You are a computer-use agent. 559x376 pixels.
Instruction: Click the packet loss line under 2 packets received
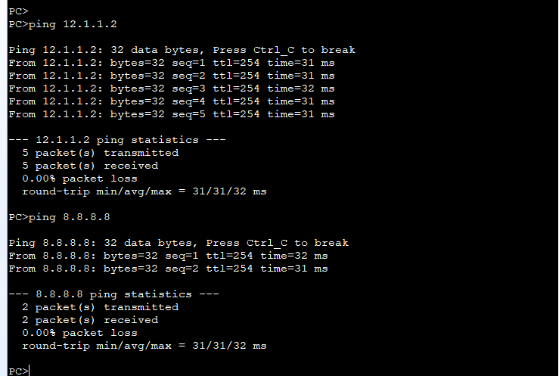79,333
